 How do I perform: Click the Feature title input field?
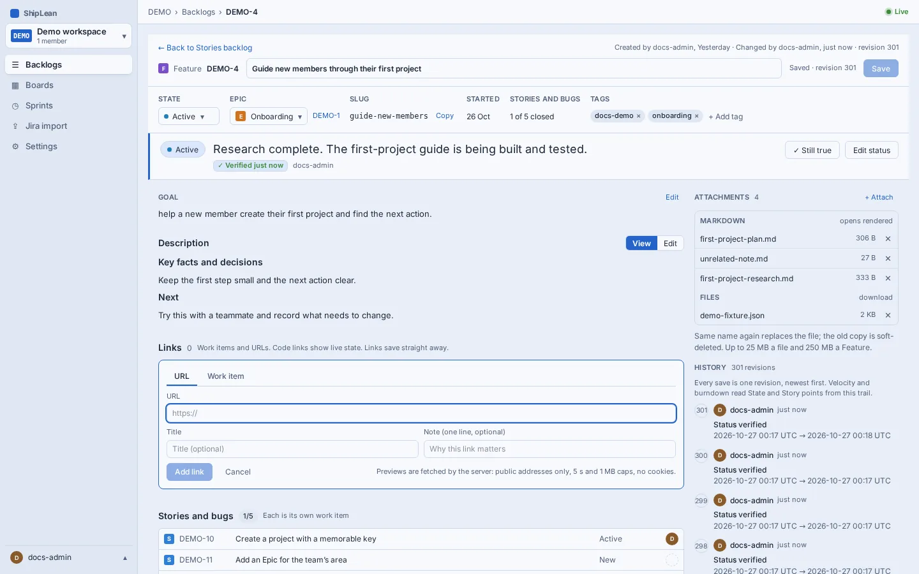[x=514, y=68]
